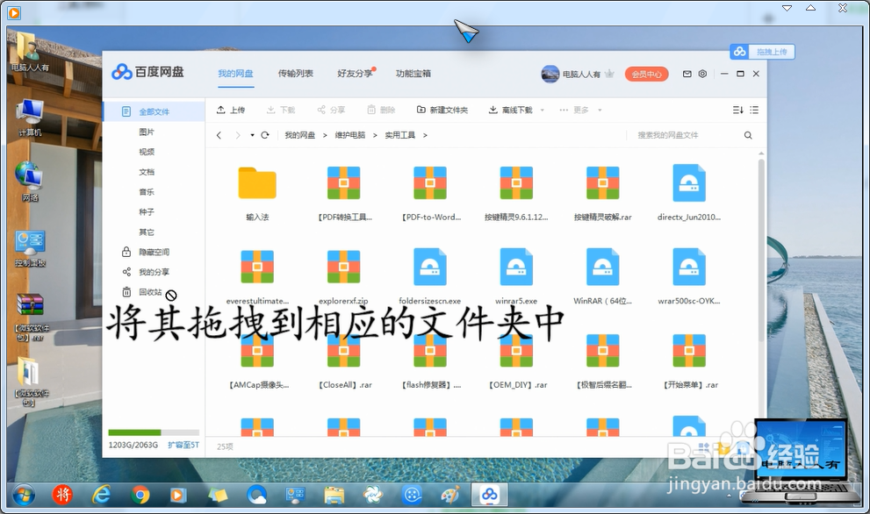Go back with the left arrow
The height and width of the screenshot is (514, 870).
219,135
